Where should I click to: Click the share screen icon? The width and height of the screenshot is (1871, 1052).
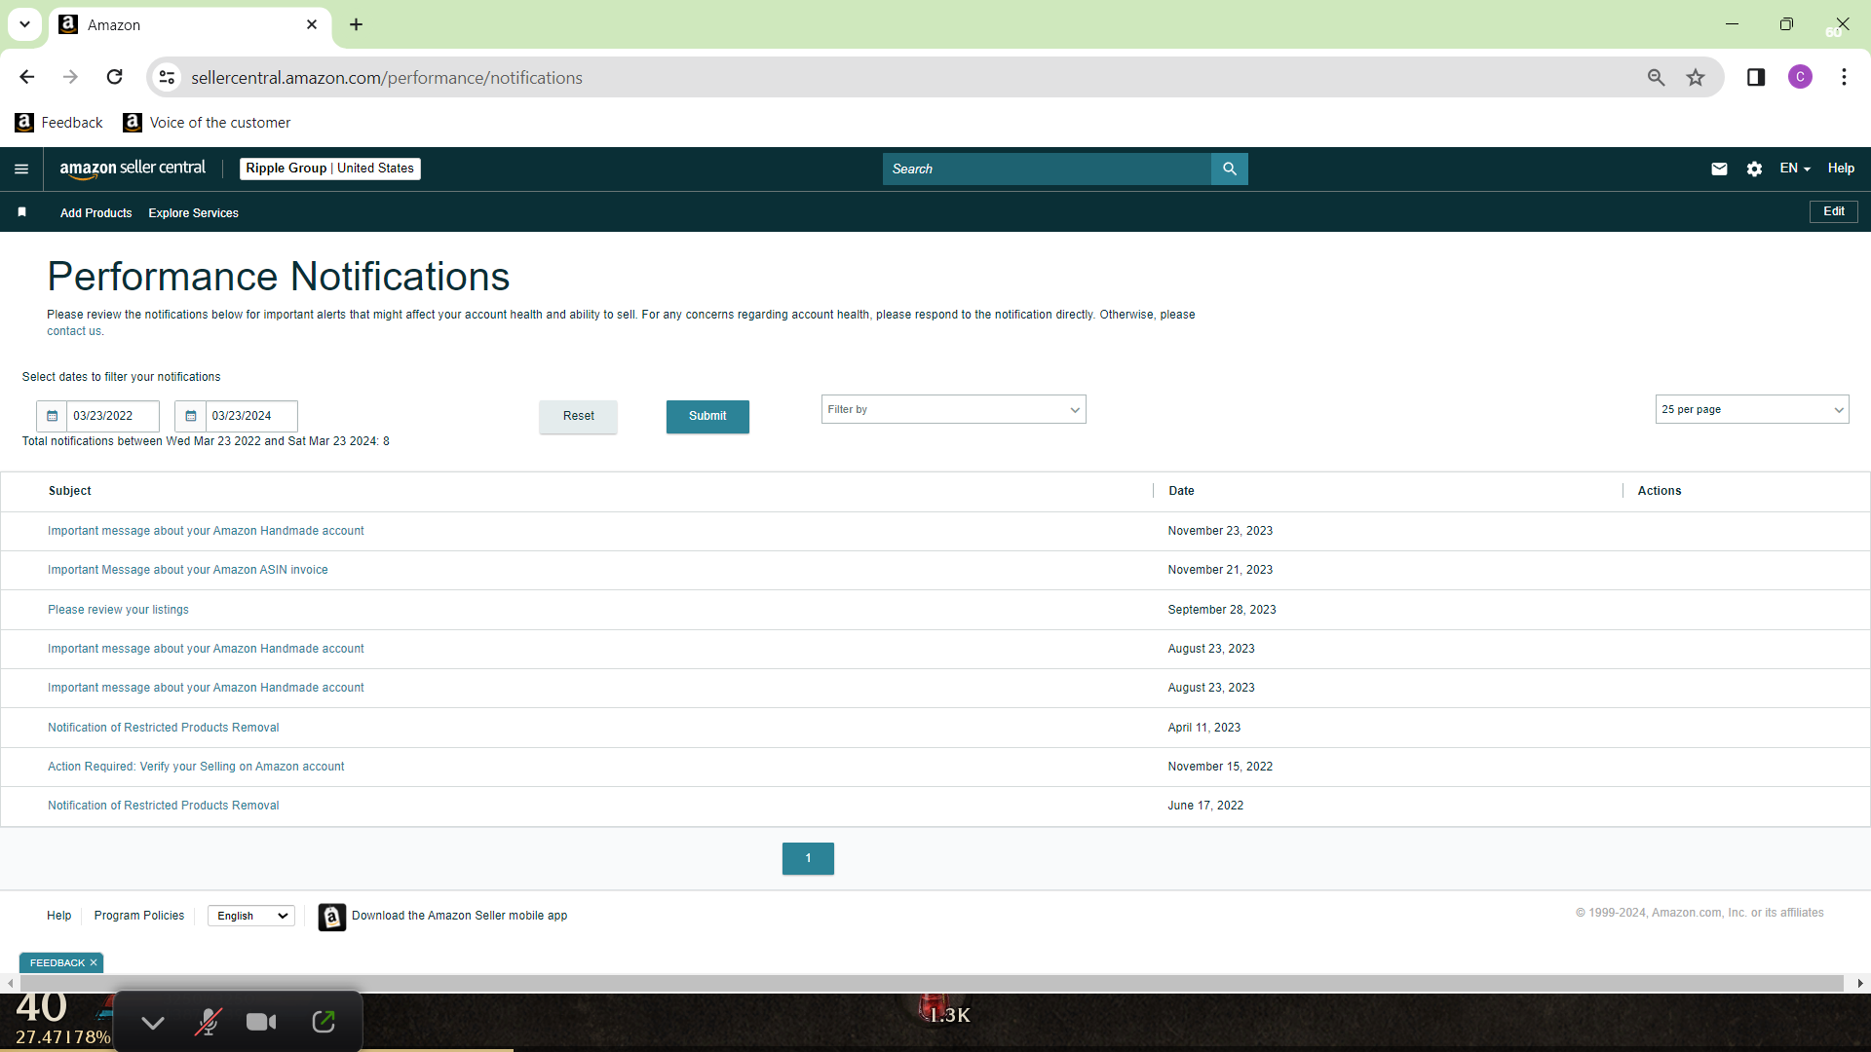click(324, 1022)
